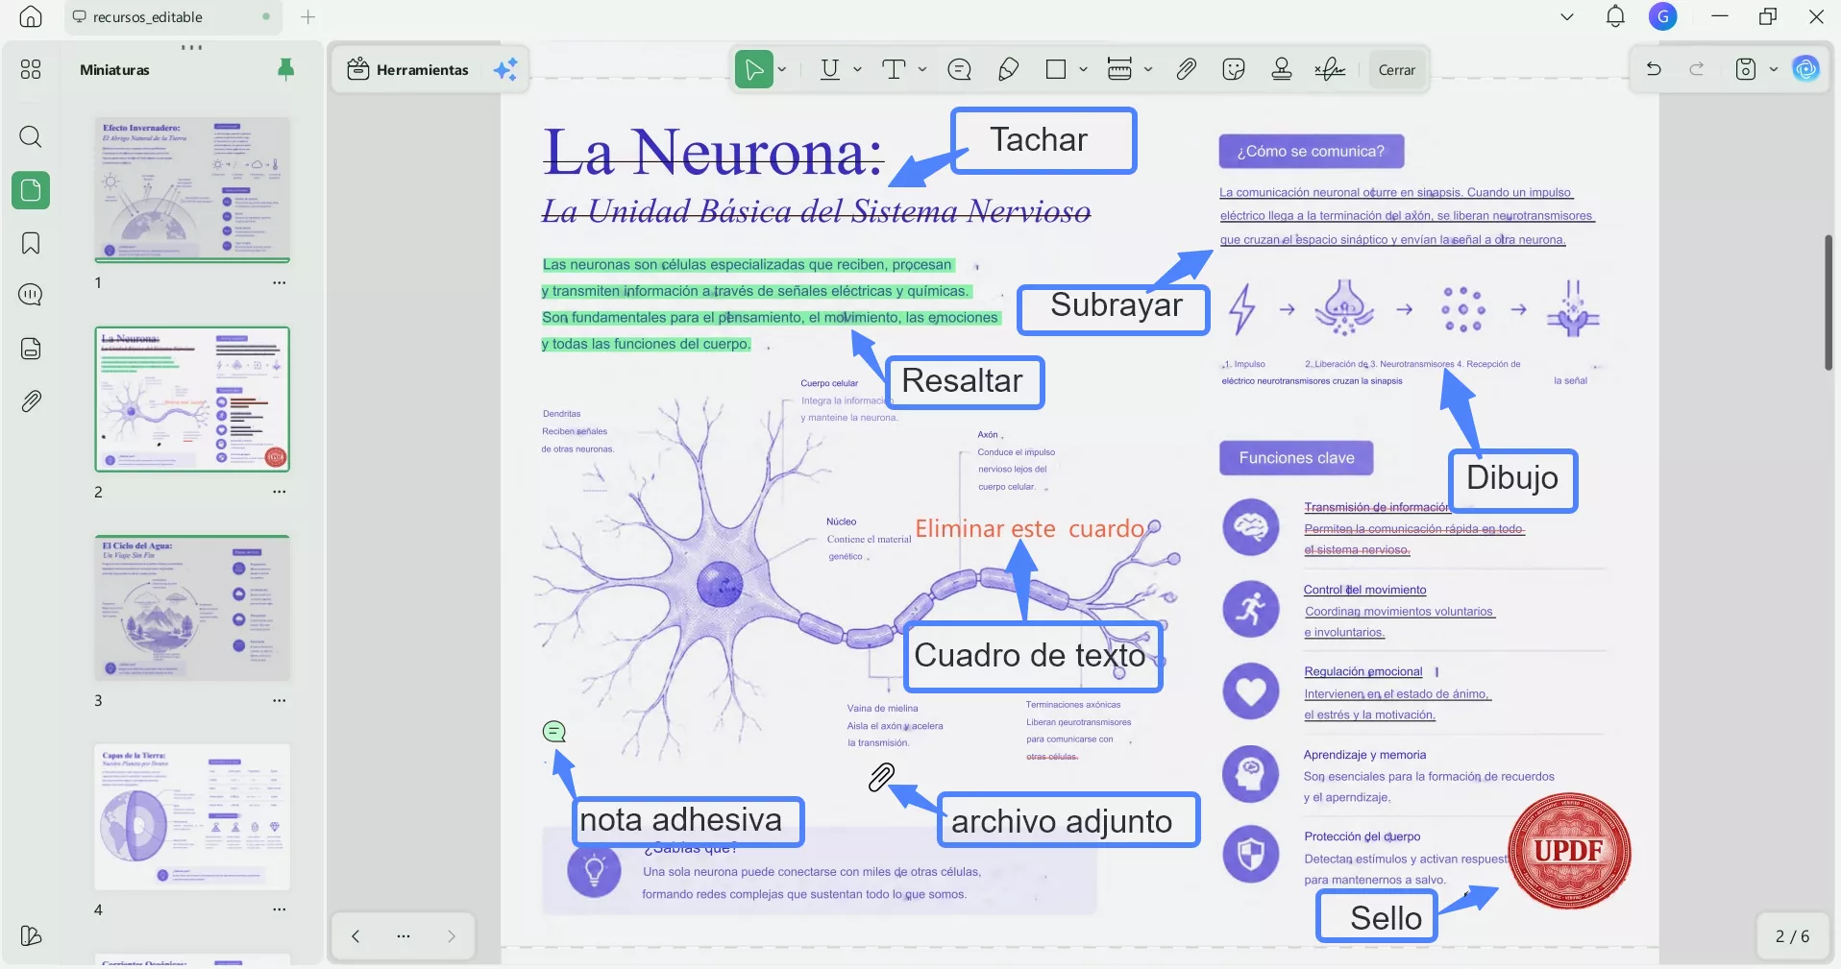Click the 'Funciones clave' heading
Image resolution: width=1841 pixels, height=969 pixels.
coord(1296,458)
